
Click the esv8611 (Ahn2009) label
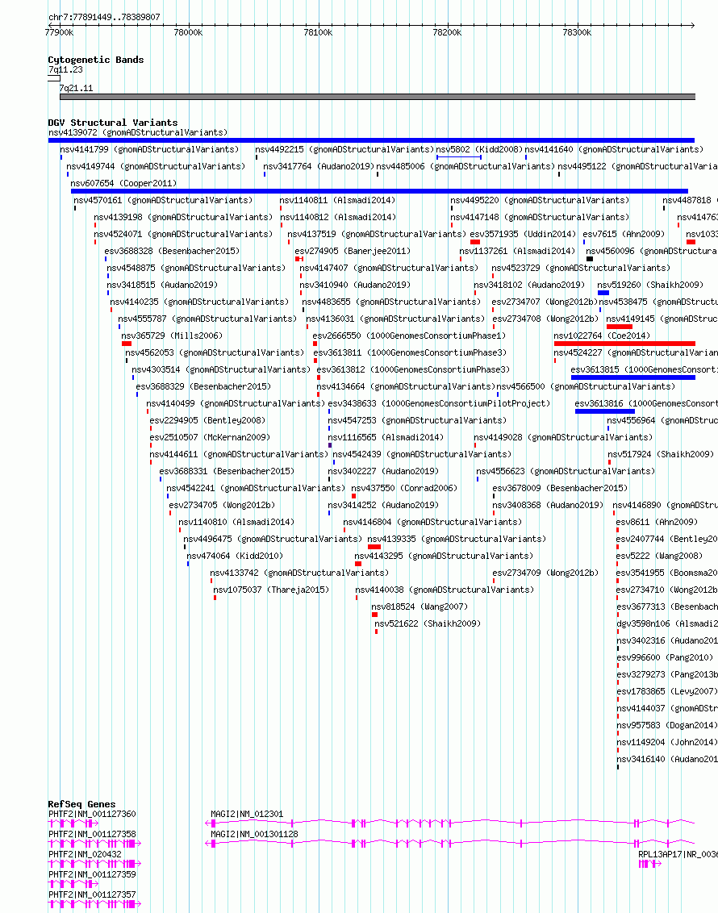click(656, 523)
